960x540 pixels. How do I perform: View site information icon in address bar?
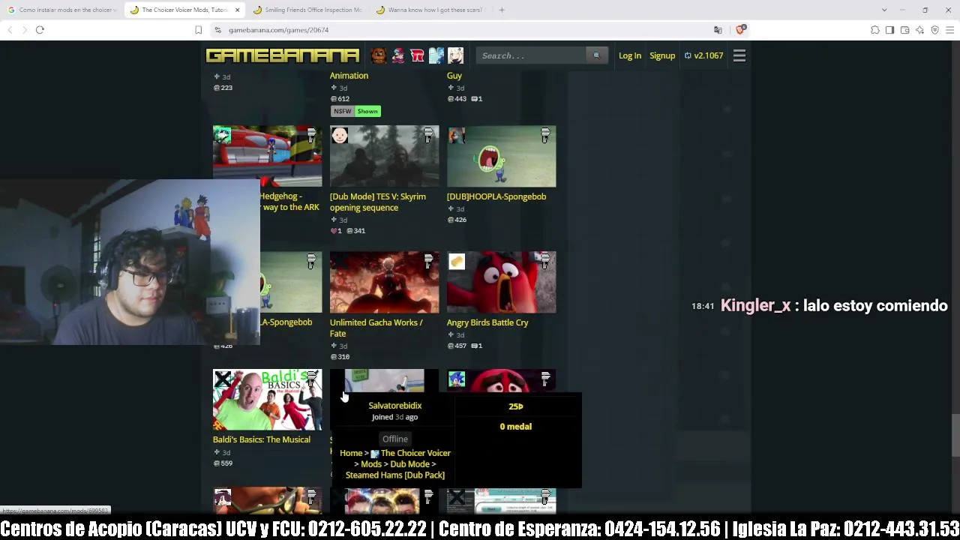click(x=217, y=30)
